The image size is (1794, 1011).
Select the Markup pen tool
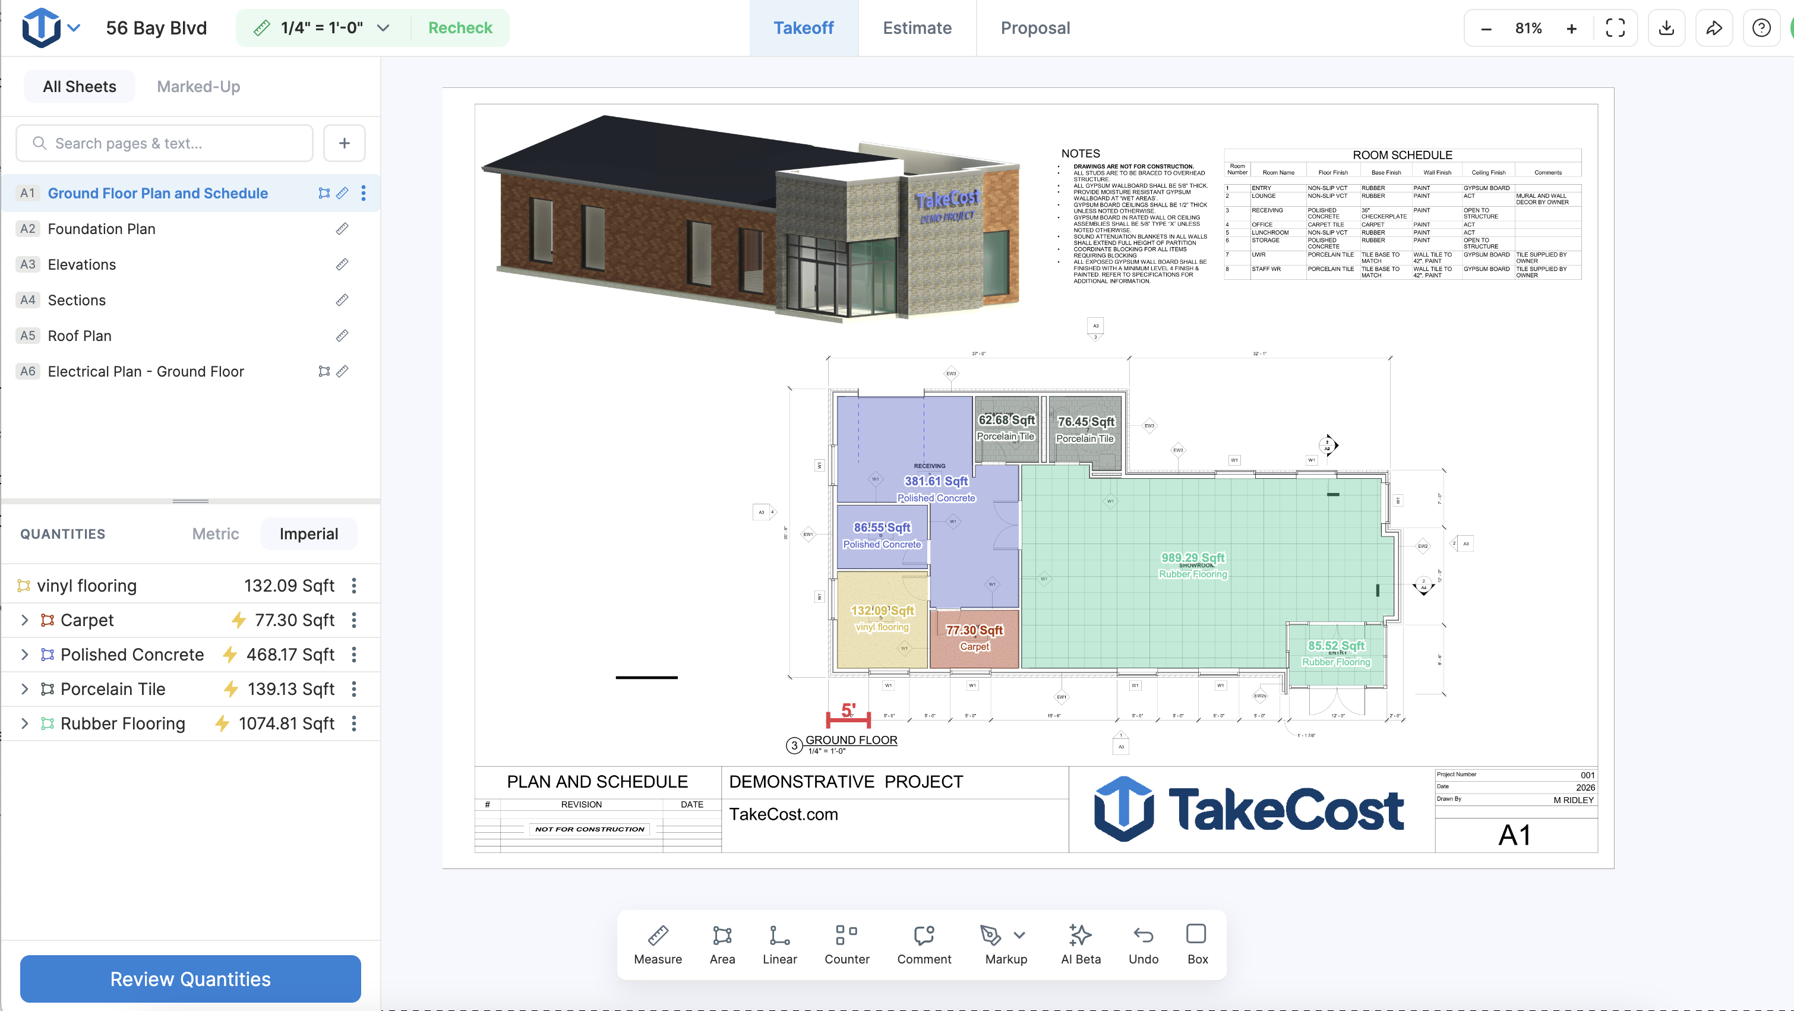click(990, 935)
